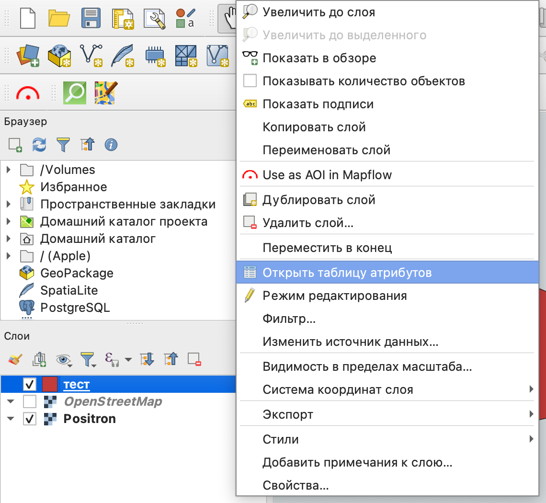Click the Refresh icon in Browser panel
The width and height of the screenshot is (546, 503).
point(39,144)
